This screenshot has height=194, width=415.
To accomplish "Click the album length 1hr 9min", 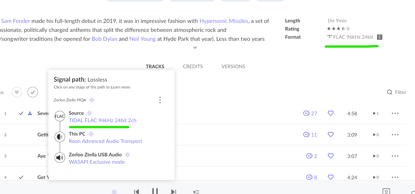I will 337,21.
